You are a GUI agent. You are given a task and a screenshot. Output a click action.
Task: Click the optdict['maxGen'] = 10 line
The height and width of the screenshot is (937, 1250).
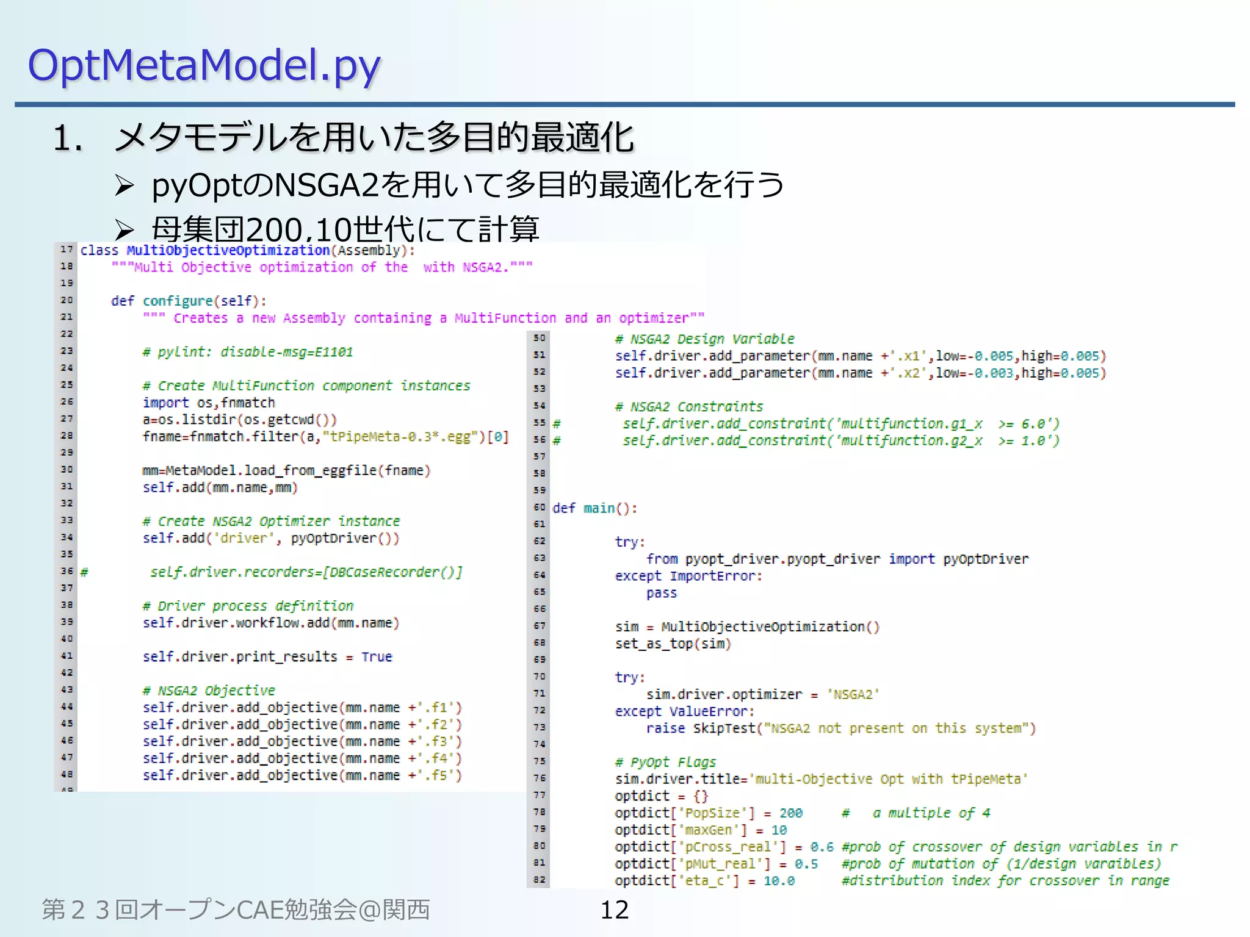[701, 830]
